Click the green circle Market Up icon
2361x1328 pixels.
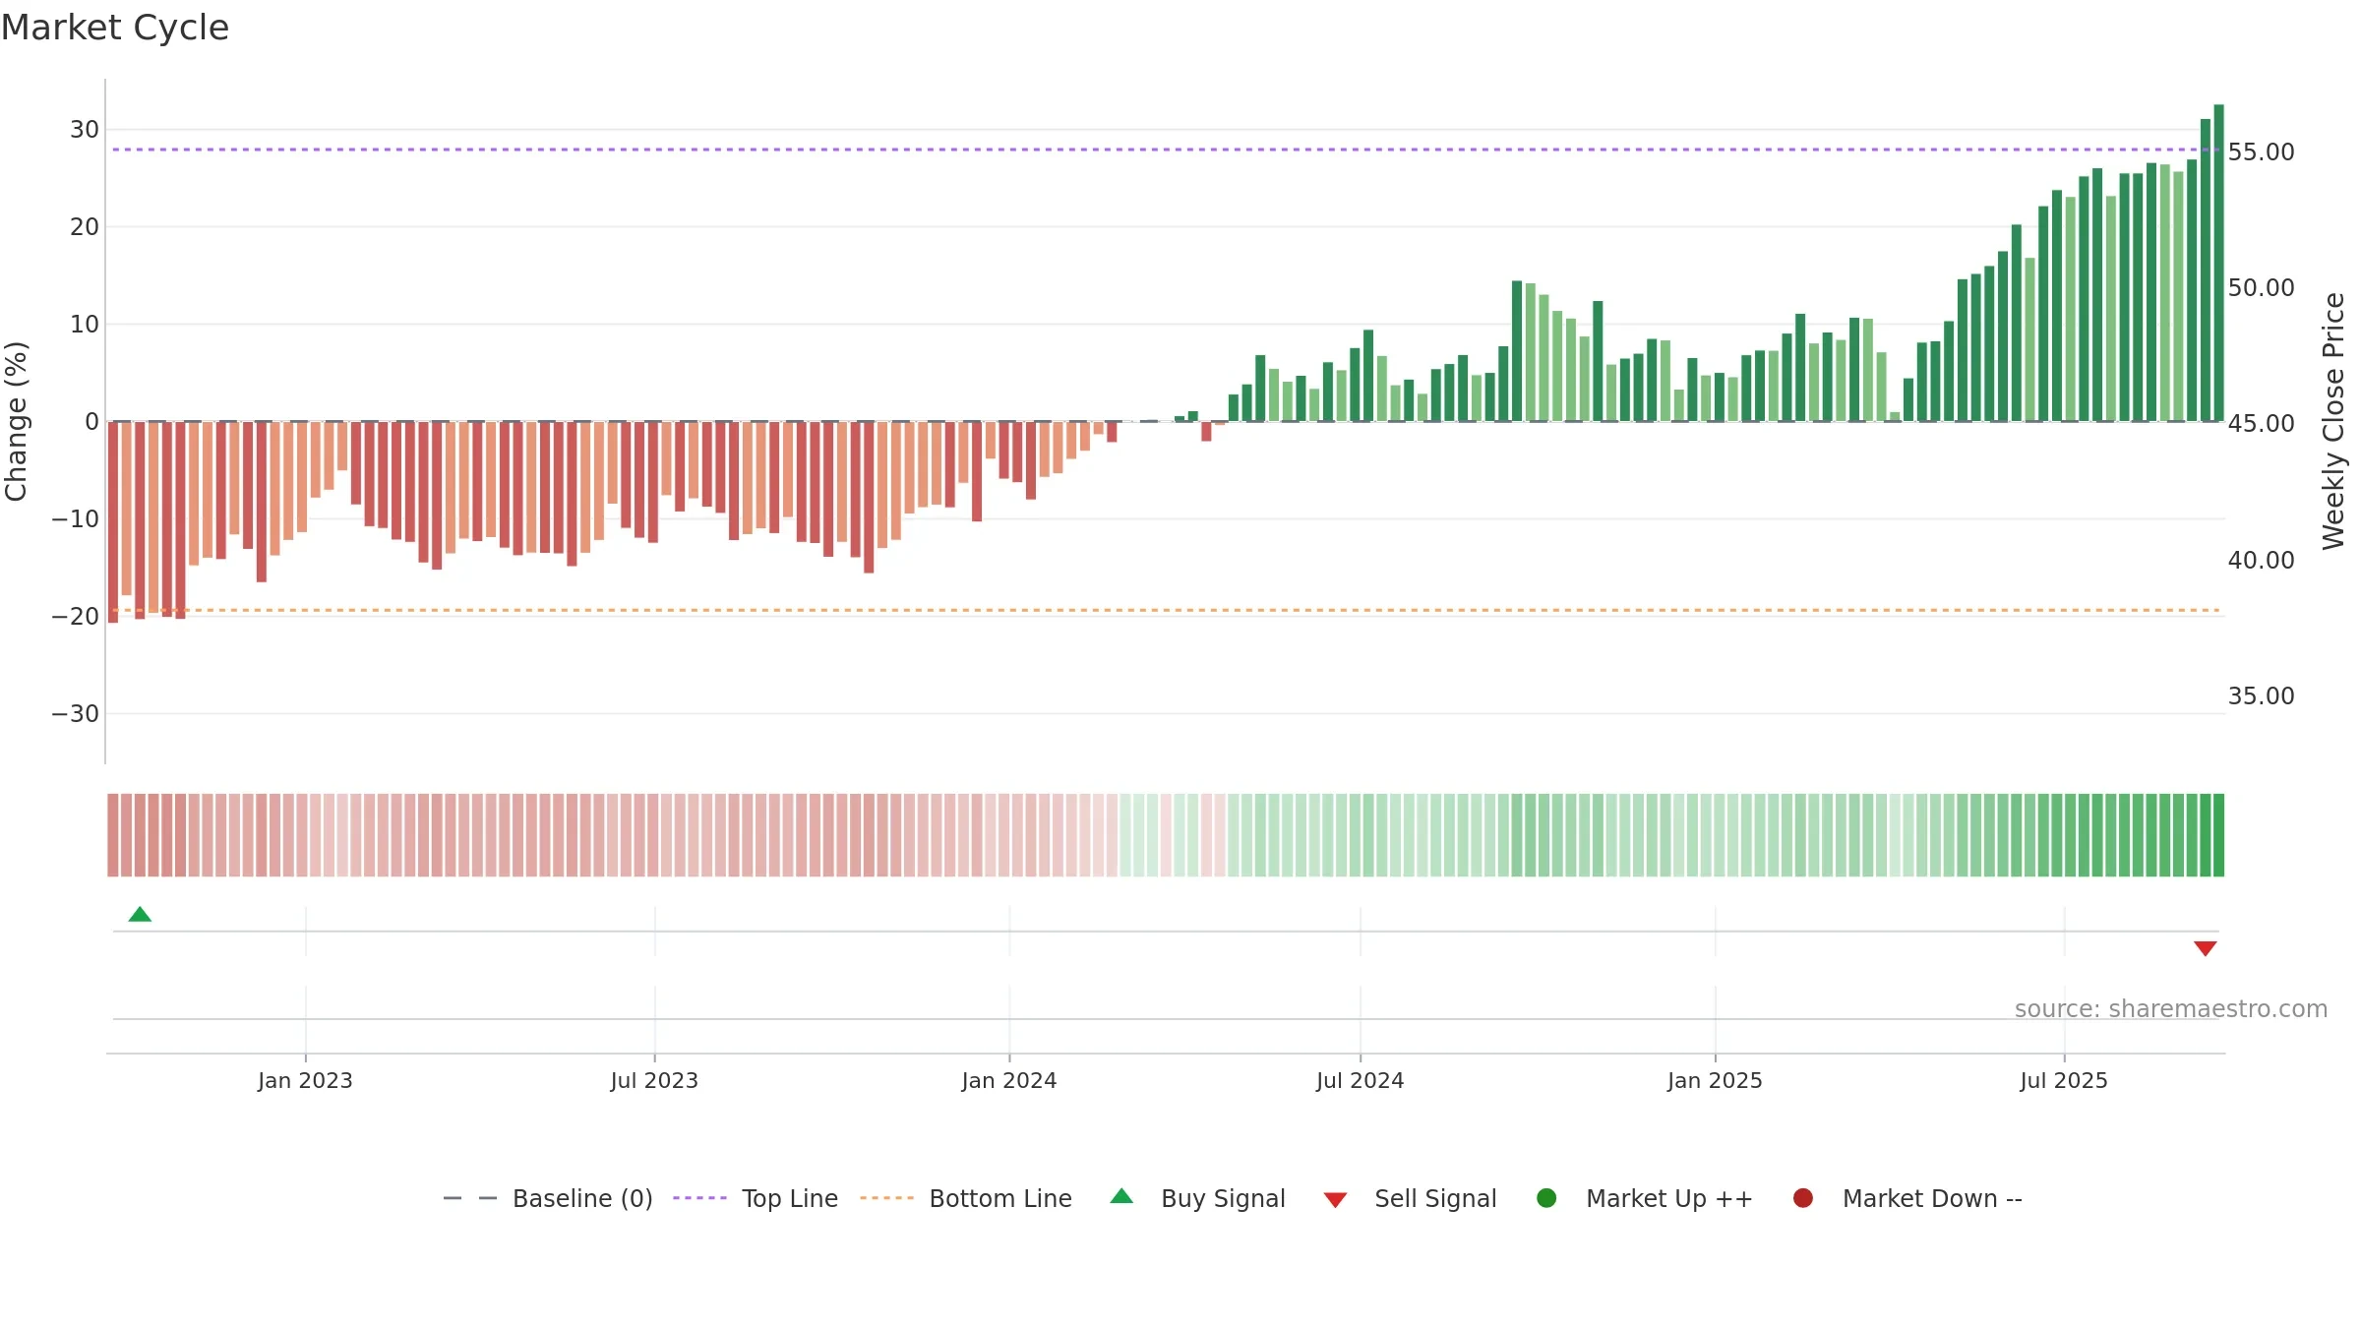point(1546,1198)
